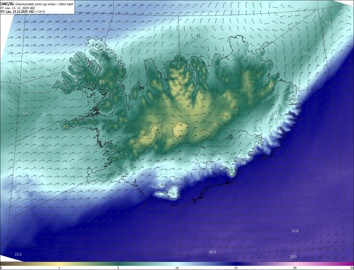Click the 1 tick on the color scale

pos(59,268)
